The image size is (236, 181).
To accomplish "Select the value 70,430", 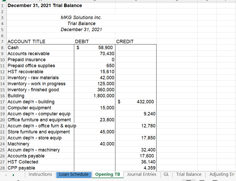I will [x=95, y=54].
